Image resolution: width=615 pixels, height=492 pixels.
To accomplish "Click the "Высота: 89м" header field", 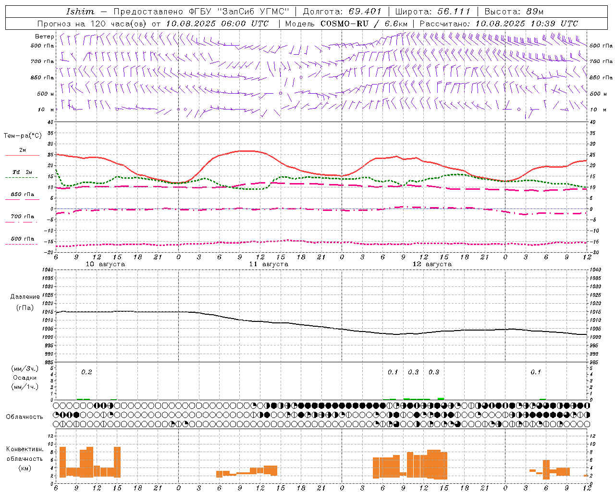I will point(514,12).
